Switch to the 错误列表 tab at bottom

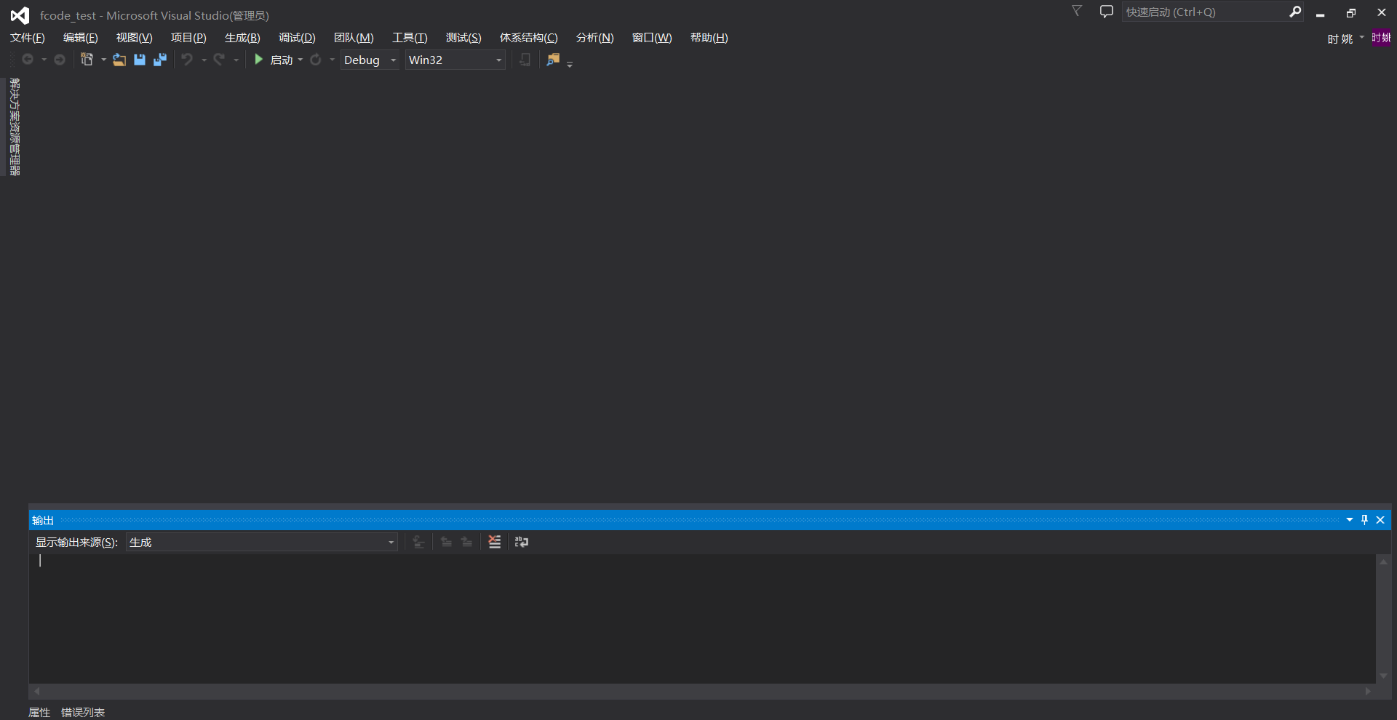pyautogui.click(x=83, y=712)
